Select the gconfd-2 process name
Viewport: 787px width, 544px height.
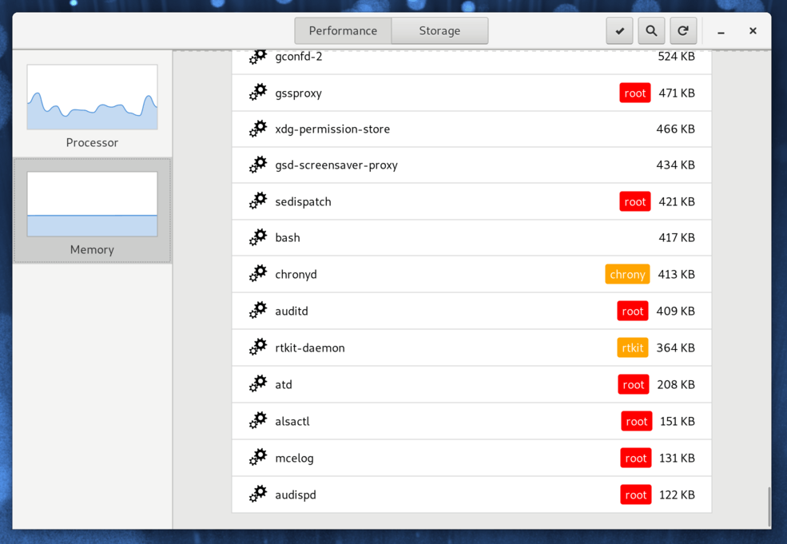(299, 57)
